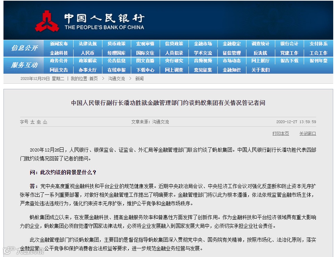The image size is (336, 257).
Task: Select 报刊年鉴 in service menu
Action: click(318, 61)
